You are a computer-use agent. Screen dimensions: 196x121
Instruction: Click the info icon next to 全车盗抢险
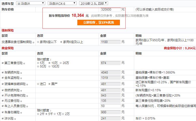click(21, 78)
